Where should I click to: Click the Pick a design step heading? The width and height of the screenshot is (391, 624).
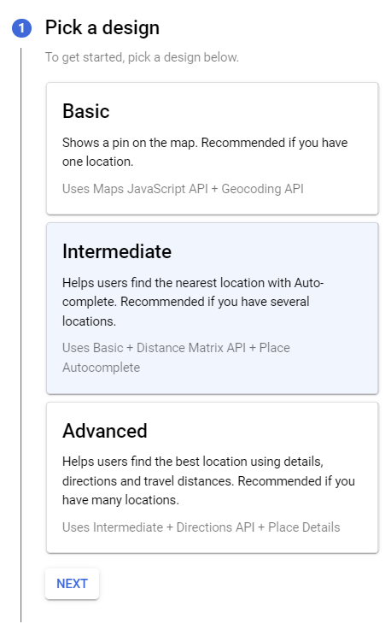102,28
